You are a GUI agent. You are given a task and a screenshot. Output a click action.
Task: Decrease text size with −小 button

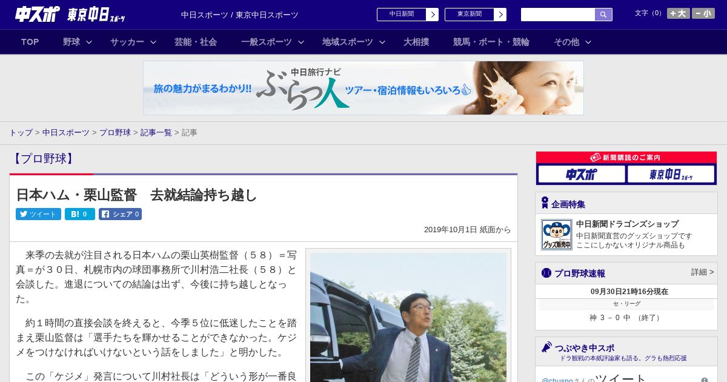703,13
